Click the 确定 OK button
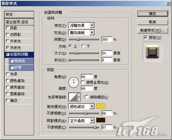This screenshot has width=172, height=140. (x=153, y=14)
